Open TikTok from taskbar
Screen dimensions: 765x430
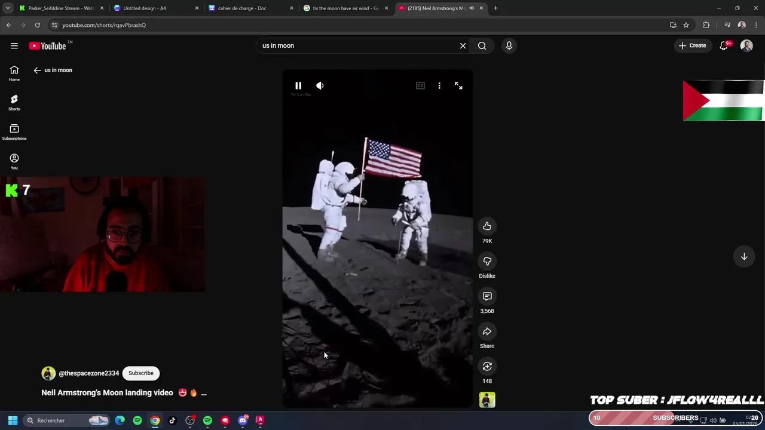click(x=172, y=420)
